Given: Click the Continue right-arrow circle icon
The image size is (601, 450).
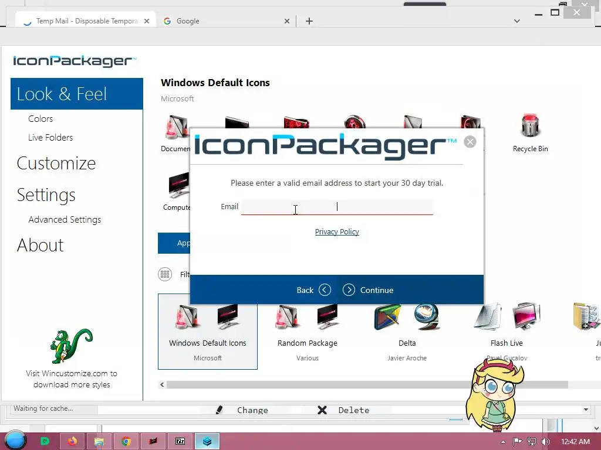Looking at the screenshot, I should pos(349,290).
